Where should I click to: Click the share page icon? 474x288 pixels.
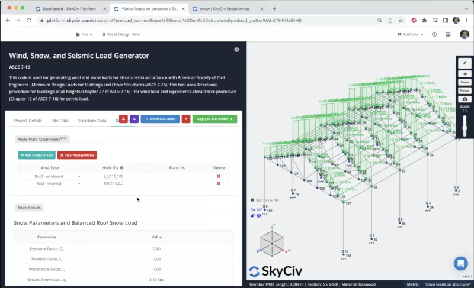click(390, 21)
